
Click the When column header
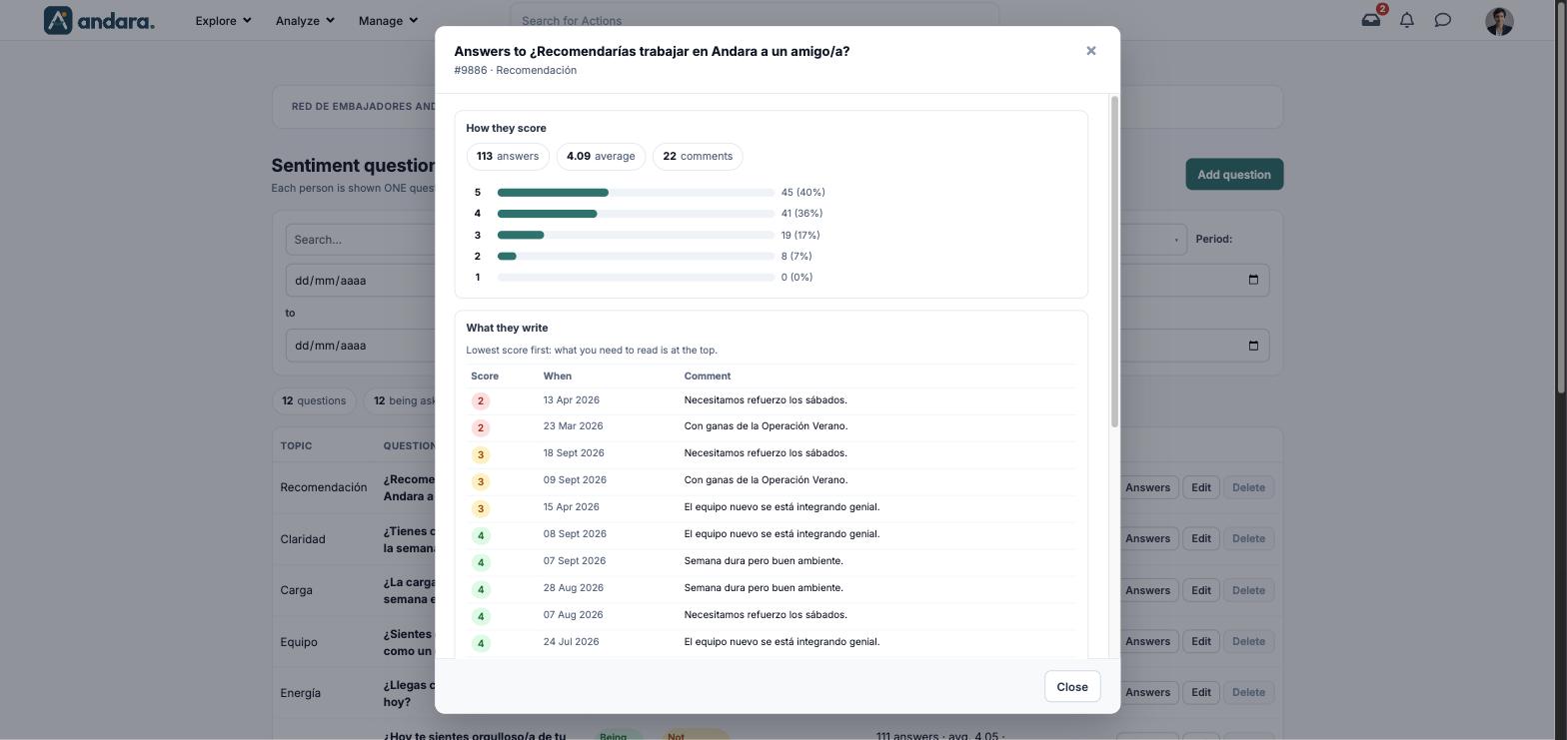[x=558, y=376]
